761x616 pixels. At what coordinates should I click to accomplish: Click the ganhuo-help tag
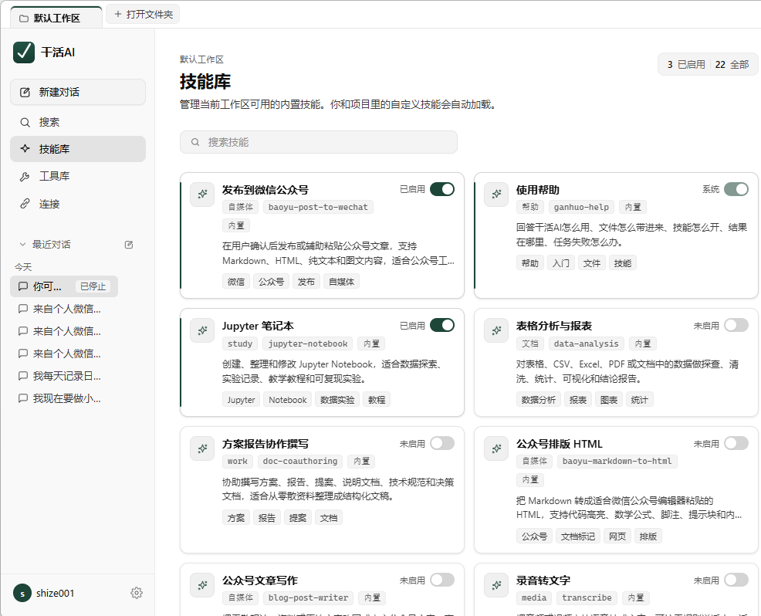click(581, 208)
